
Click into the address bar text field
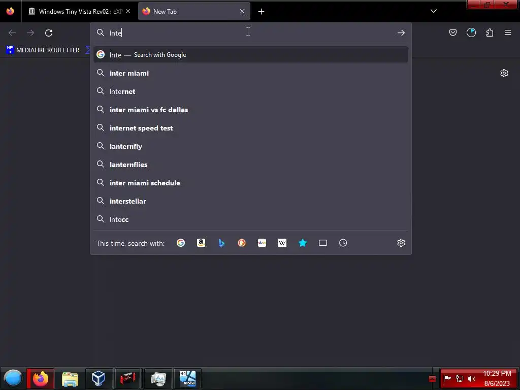coord(250,33)
